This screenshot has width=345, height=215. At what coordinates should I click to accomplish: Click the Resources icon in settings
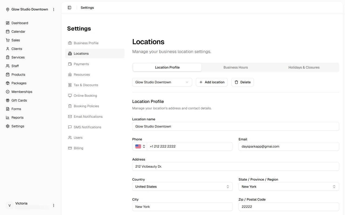pos(70,74)
